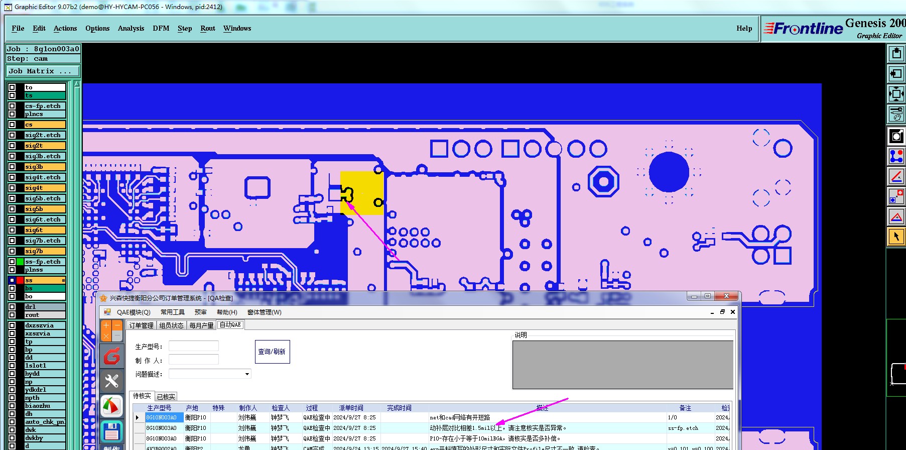
Task: Select the layer row dxzszvia
Action: click(45, 325)
